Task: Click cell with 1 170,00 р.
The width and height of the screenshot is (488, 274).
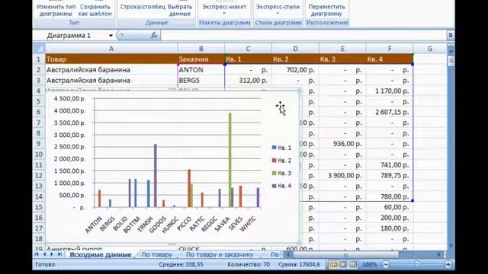Action: (x=390, y=91)
